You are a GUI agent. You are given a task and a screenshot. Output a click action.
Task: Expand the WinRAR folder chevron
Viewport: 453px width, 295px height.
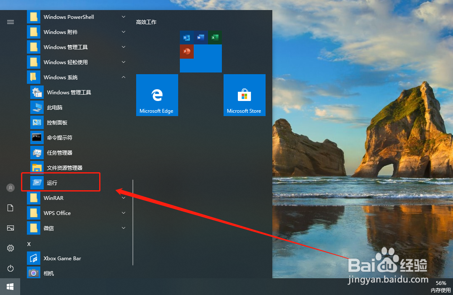point(124,198)
